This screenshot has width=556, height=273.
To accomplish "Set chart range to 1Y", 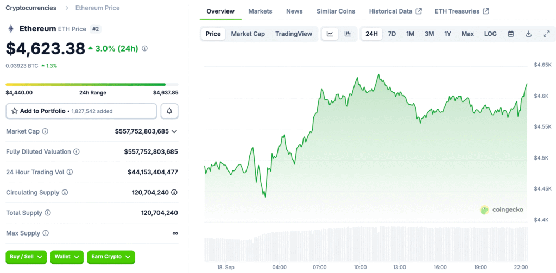I will [x=448, y=34].
